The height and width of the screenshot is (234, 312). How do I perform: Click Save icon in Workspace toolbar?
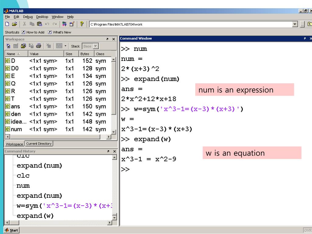point(31,46)
